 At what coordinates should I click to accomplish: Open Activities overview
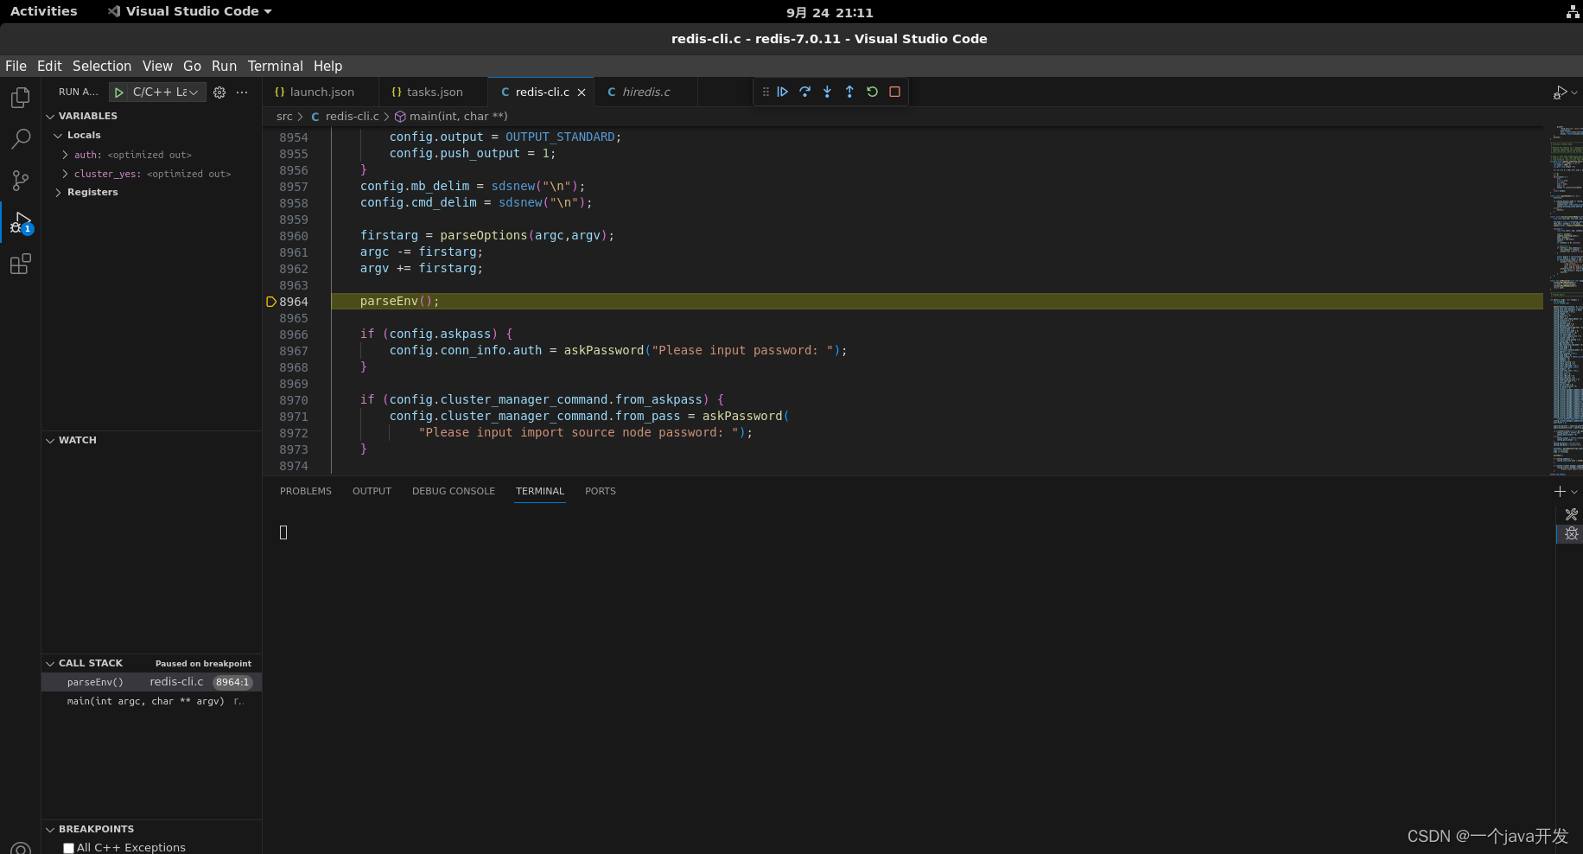point(43,11)
